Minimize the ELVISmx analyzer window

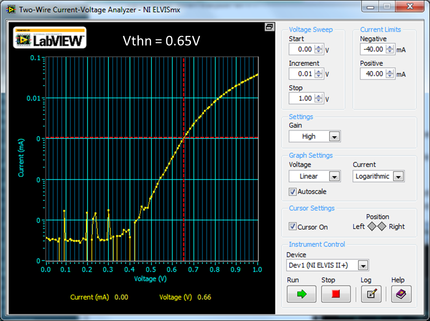pyautogui.click(x=370, y=7)
